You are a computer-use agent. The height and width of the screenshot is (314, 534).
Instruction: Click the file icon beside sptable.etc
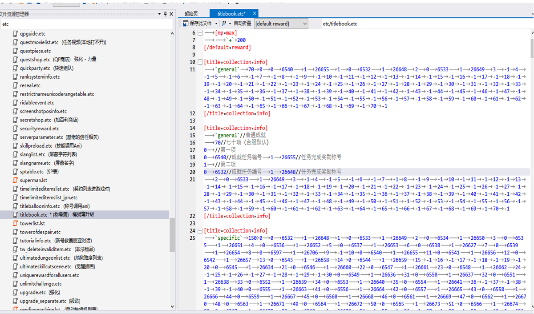[x=15, y=172]
